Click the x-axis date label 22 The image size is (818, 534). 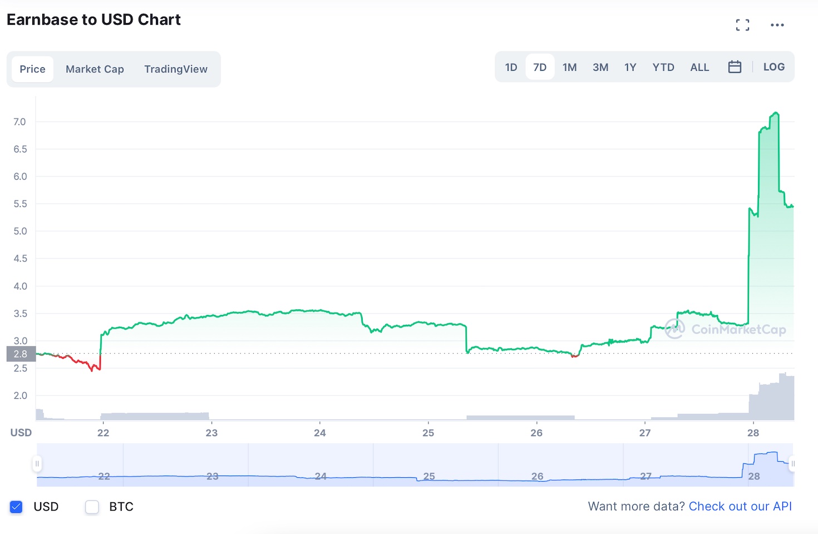pyautogui.click(x=104, y=433)
